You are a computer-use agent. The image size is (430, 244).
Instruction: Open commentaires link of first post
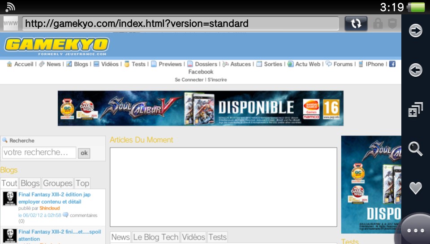pos(83,215)
